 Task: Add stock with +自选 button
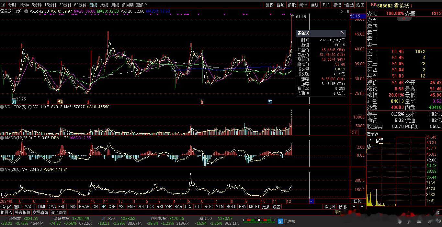(348, 5)
